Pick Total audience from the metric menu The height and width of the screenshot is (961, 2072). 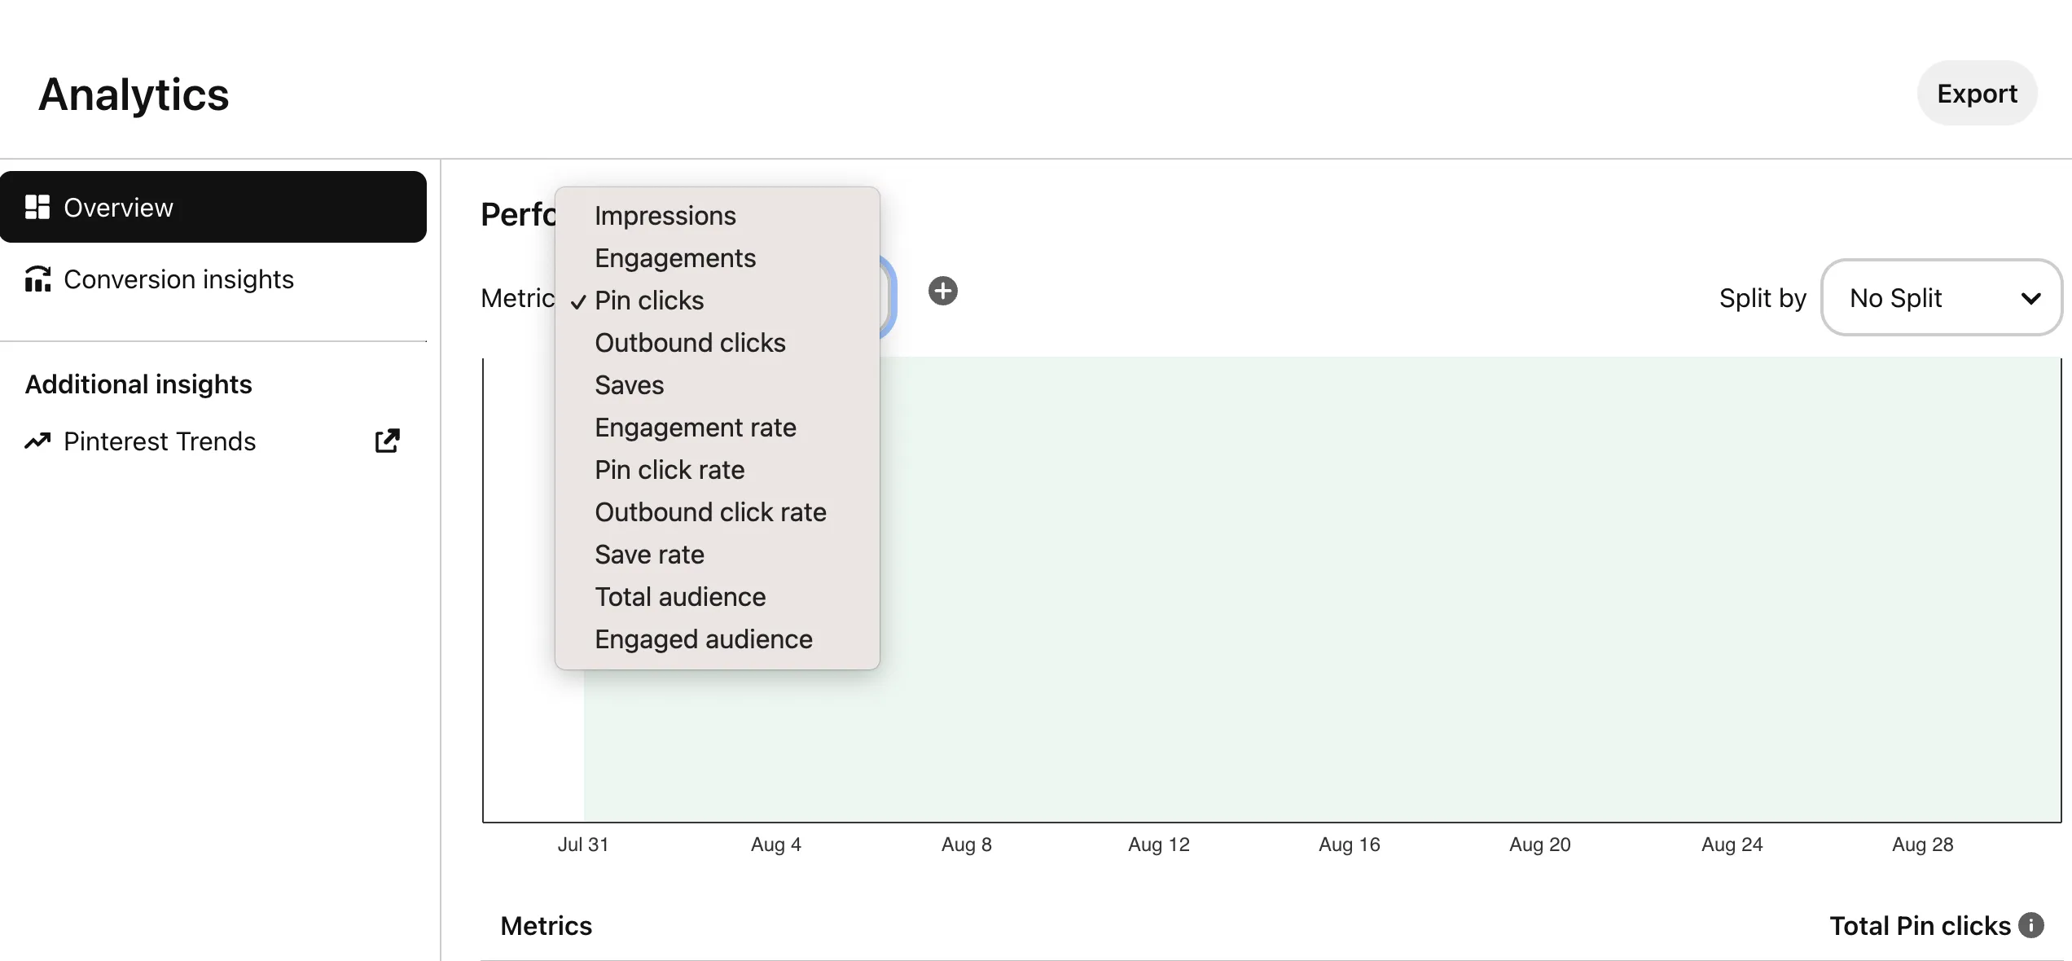coord(679,597)
